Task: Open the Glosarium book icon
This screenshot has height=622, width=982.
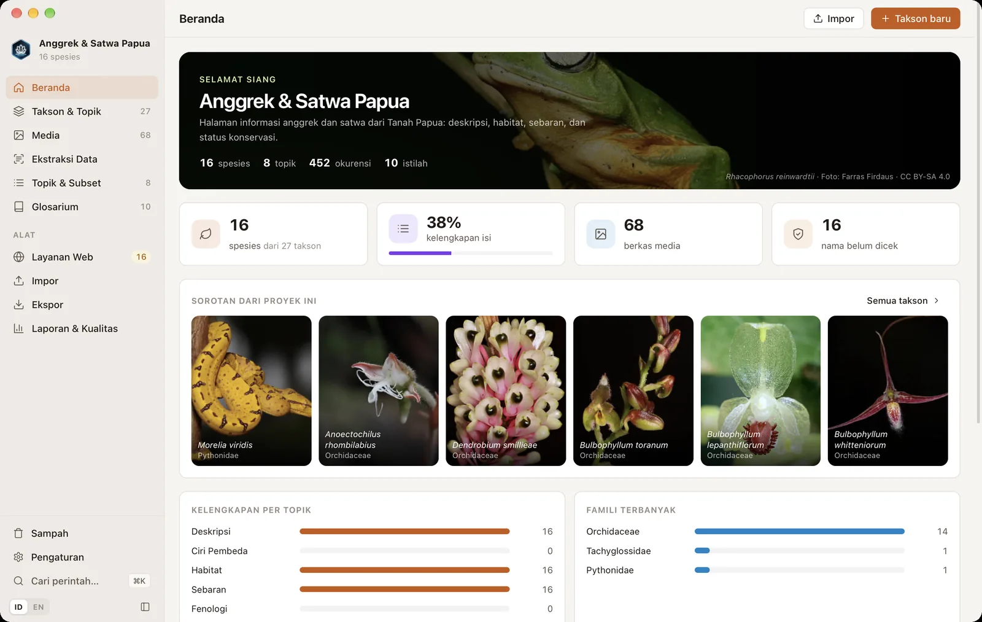Action: tap(19, 207)
